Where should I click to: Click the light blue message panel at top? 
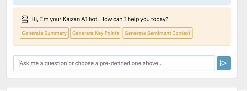point(122,2)
